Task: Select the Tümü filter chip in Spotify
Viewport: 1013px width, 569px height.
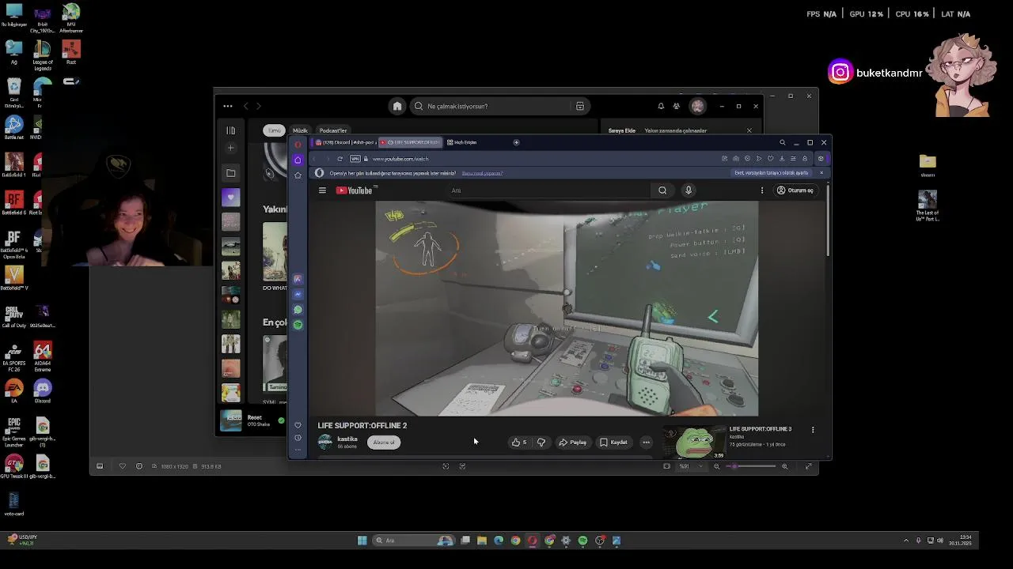Action: point(274,130)
